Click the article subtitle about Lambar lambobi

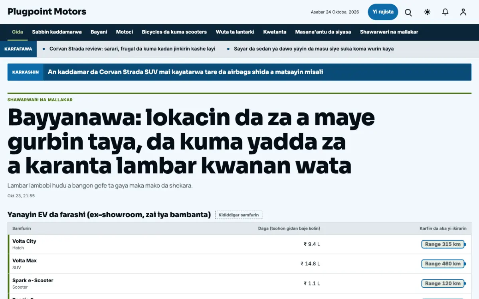tap(100, 186)
